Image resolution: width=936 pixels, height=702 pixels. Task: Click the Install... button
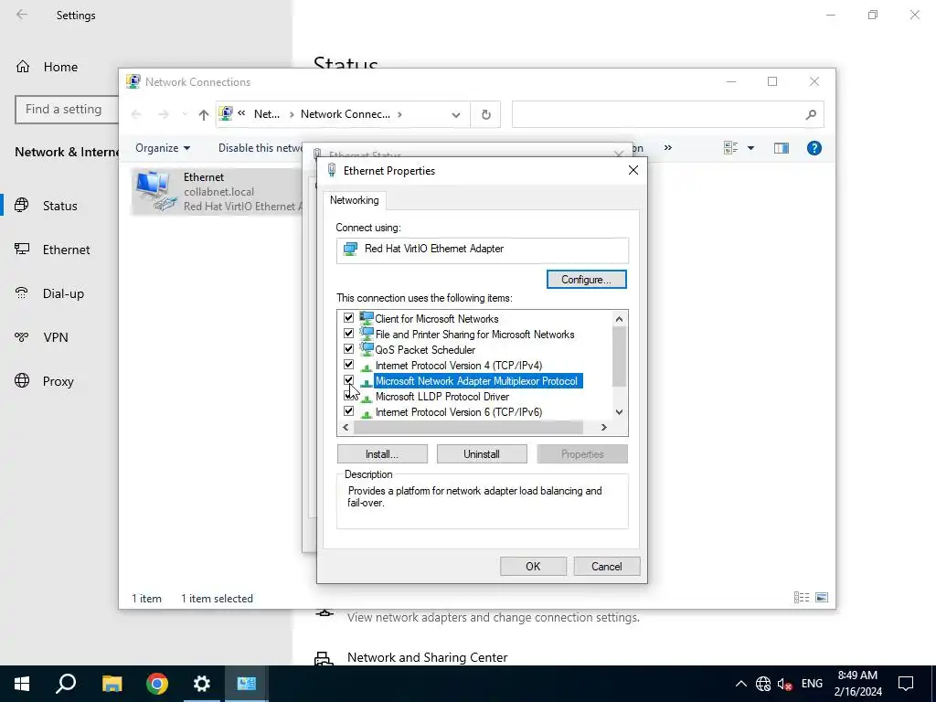[382, 454]
